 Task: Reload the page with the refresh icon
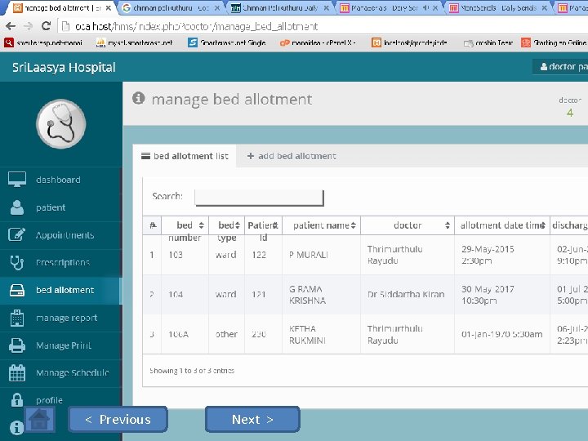tap(46, 26)
